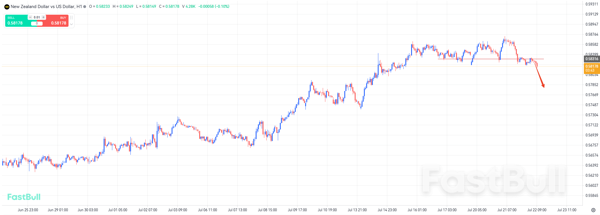This screenshot has width=600, height=215.
Task: Click the 0.59311 price scale label
Action: coord(592,4)
